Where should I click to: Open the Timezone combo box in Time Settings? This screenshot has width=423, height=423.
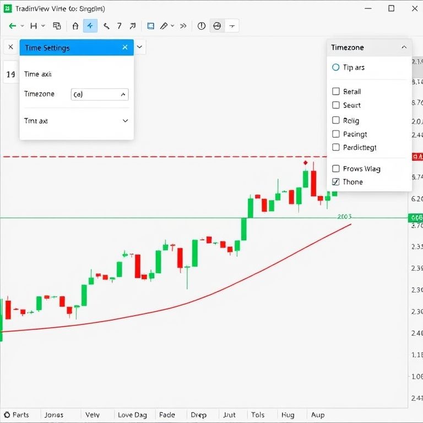coord(100,94)
